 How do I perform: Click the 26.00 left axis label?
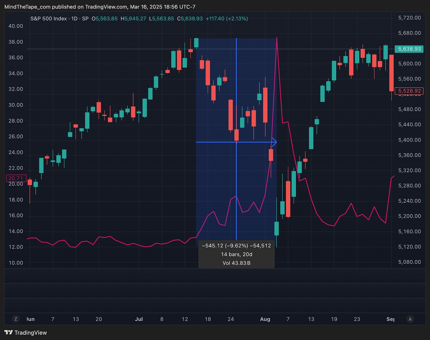16,137
